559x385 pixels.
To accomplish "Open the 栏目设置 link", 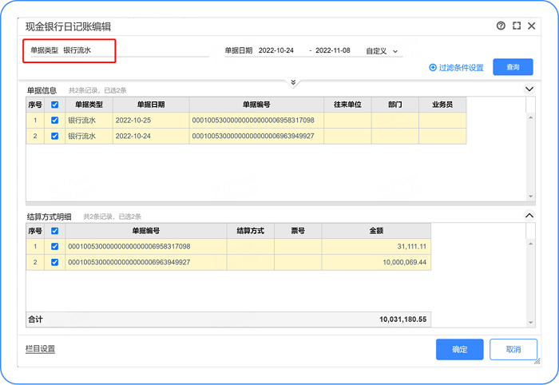I will pyautogui.click(x=41, y=349).
